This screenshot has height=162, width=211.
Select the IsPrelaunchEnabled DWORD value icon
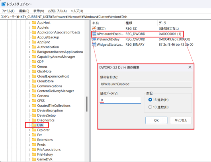pos(94,34)
